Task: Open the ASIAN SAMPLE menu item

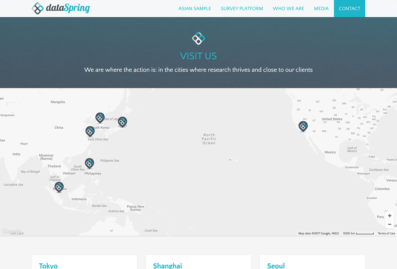Action: pos(195,9)
